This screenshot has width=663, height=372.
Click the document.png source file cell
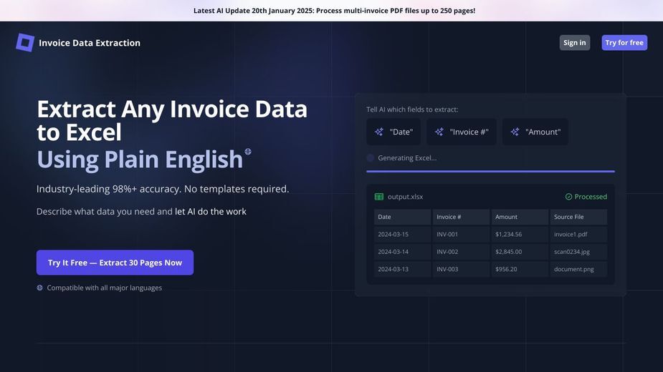tap(578, 269)
